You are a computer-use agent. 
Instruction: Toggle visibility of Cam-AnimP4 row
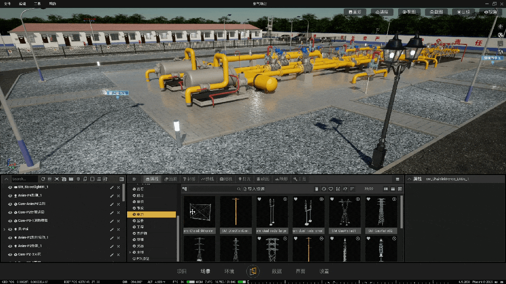tap(10, 204)
